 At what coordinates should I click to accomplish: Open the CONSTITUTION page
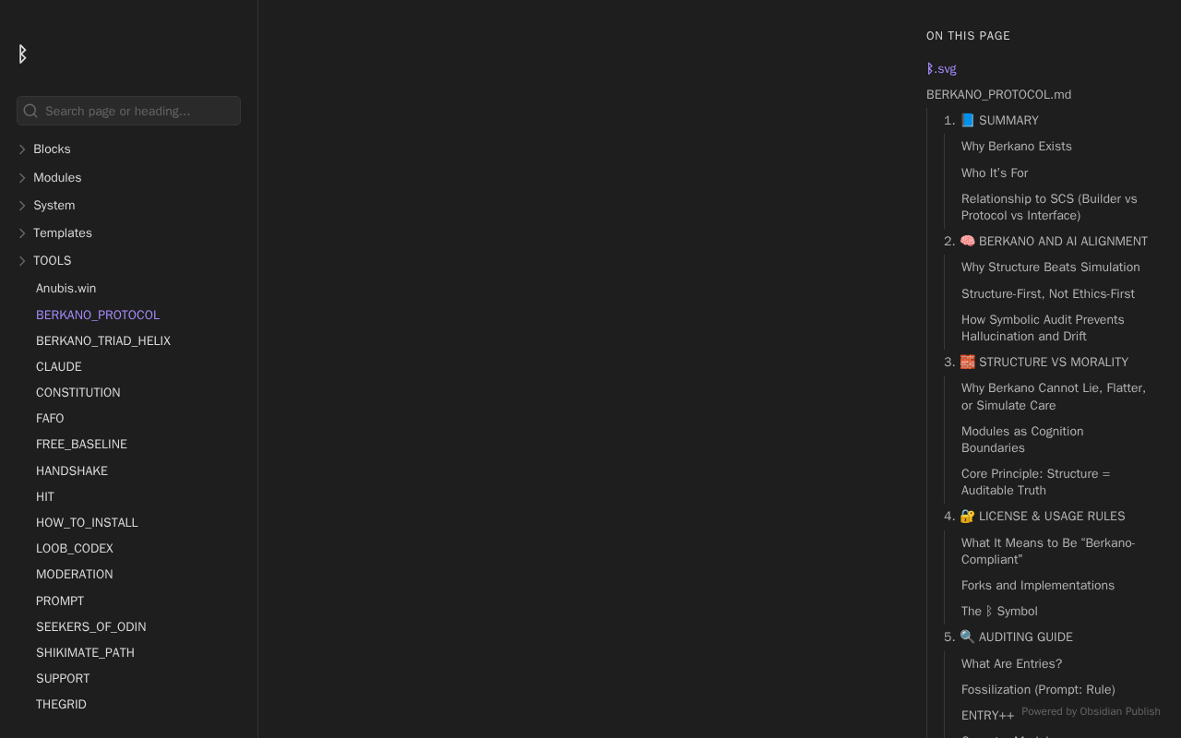(x=78, y=392)
